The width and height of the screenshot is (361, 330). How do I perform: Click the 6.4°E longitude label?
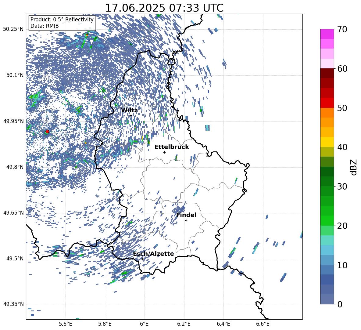click(223, 324)
